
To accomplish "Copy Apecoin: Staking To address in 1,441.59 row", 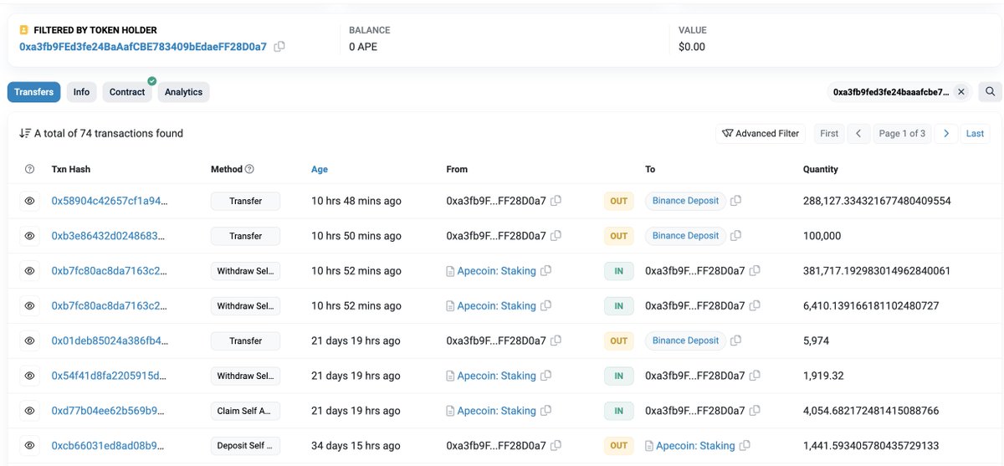I will [745, 446].
